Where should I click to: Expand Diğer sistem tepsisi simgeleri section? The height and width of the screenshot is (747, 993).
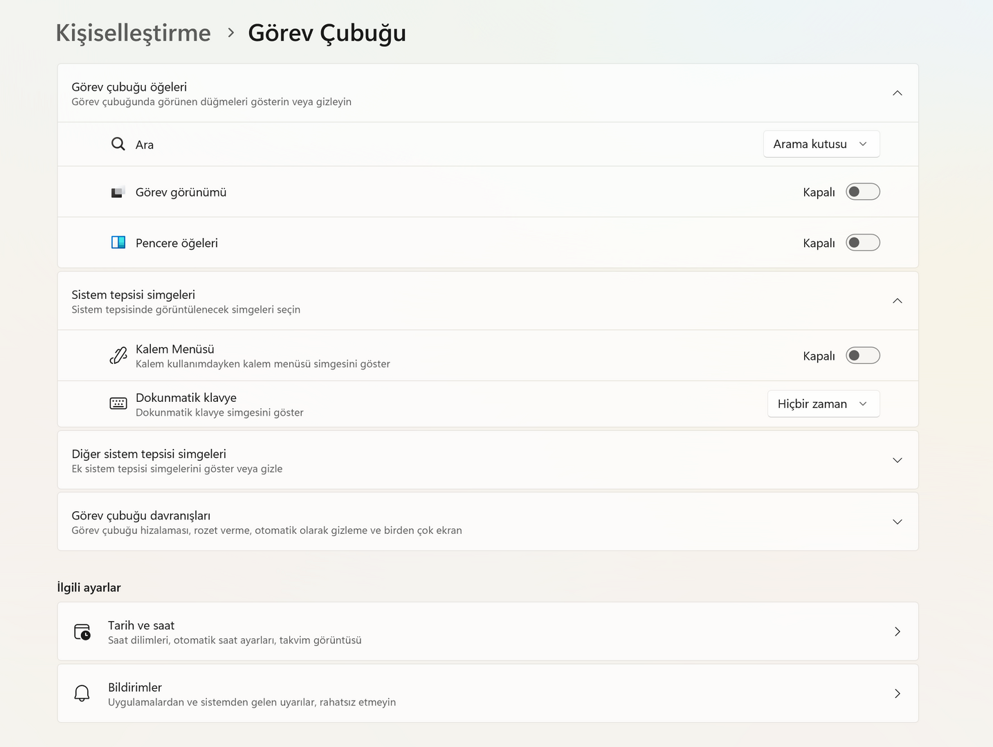coord(897,461)
